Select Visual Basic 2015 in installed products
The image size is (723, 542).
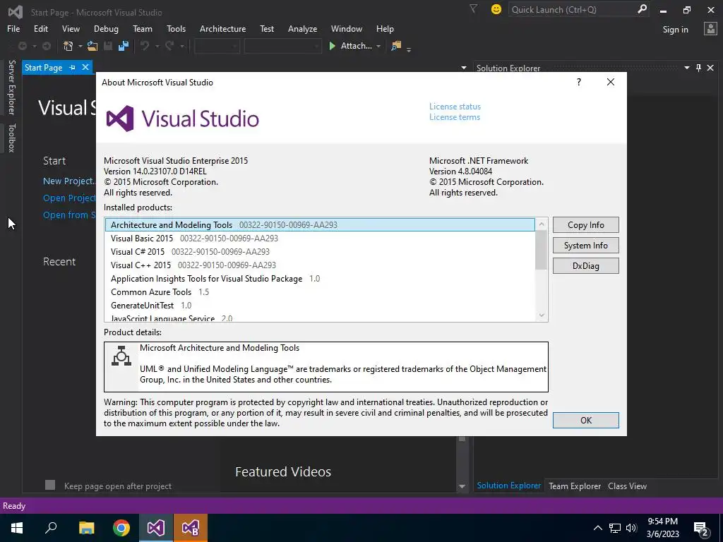coord(320,239)
